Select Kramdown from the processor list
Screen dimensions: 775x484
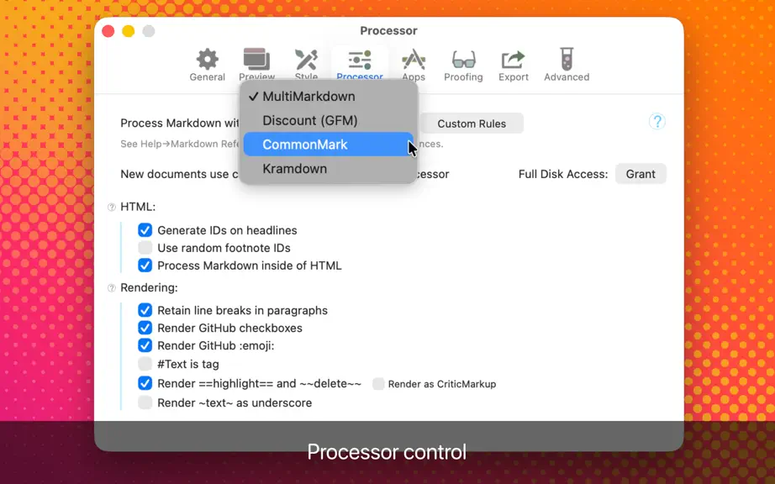[328, 168]
